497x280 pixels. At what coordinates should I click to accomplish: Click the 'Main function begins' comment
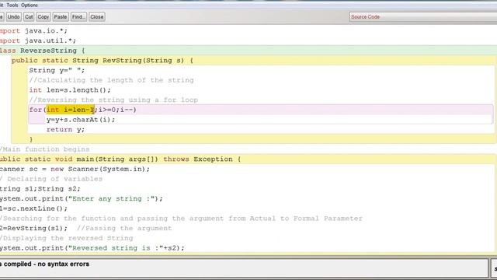pyautogui.click(x=45, y=149)
